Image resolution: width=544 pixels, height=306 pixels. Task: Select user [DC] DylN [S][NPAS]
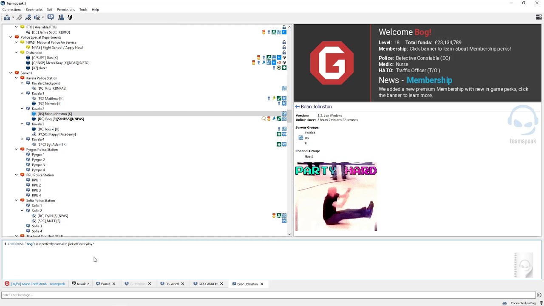(x=53, y=216)
